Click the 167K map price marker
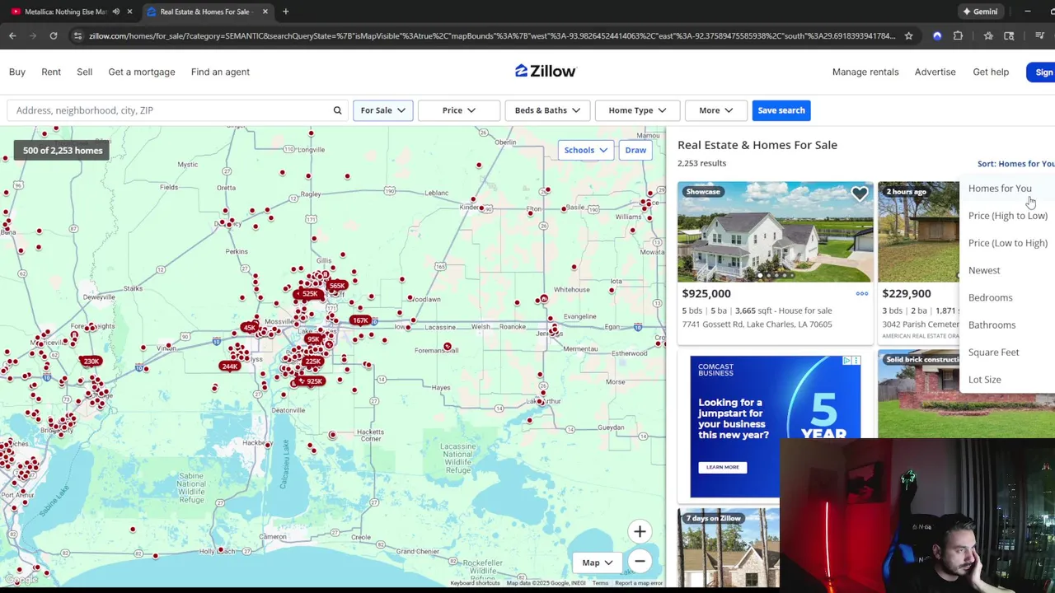1055x593 pixels. point(359,320)
